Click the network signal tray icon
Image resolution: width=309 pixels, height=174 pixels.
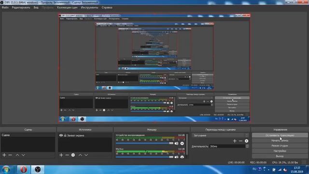280,170
